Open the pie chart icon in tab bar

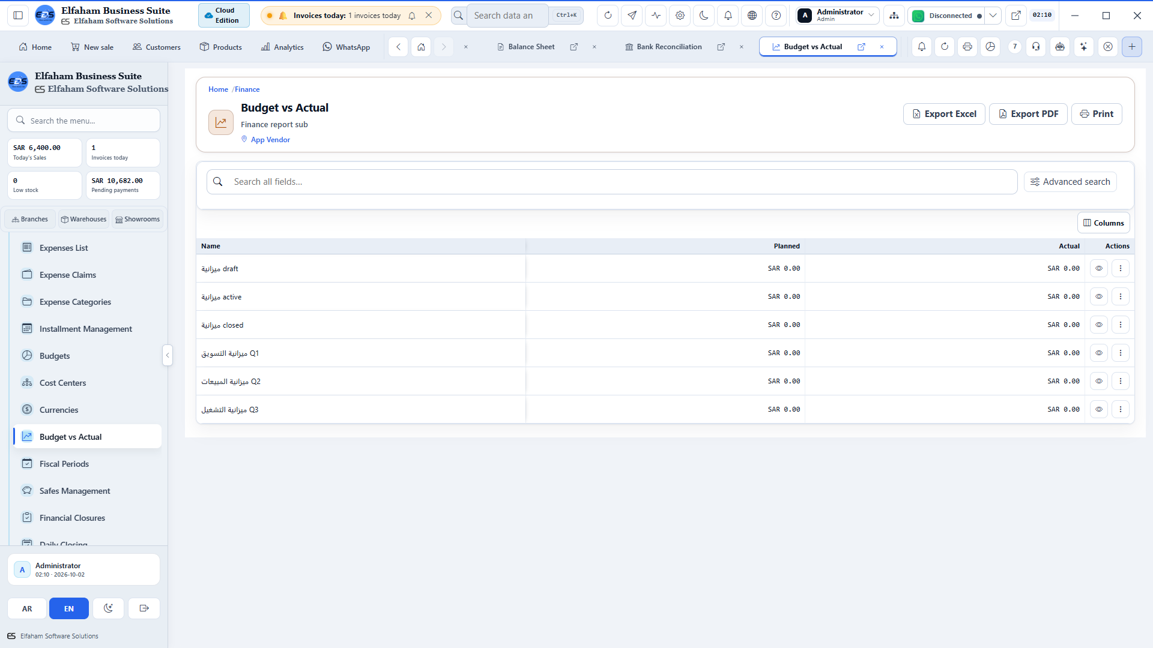[990, 47]
